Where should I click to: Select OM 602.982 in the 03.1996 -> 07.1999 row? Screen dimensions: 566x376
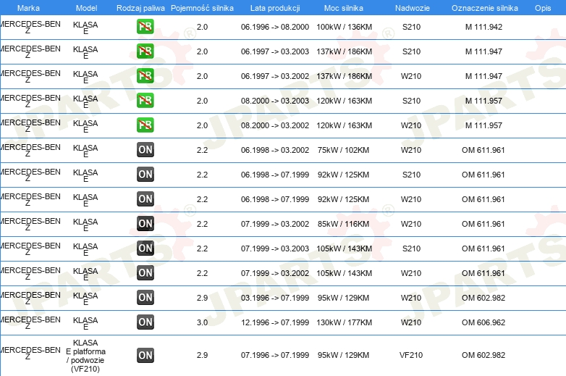pyautogui.click(x=483, y=298)
